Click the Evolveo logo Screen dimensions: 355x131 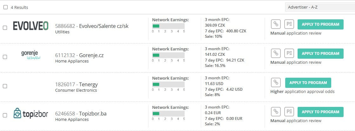point(31,26)
